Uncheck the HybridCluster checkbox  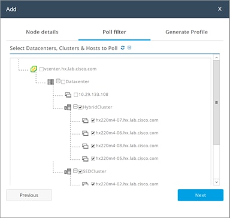80,107
